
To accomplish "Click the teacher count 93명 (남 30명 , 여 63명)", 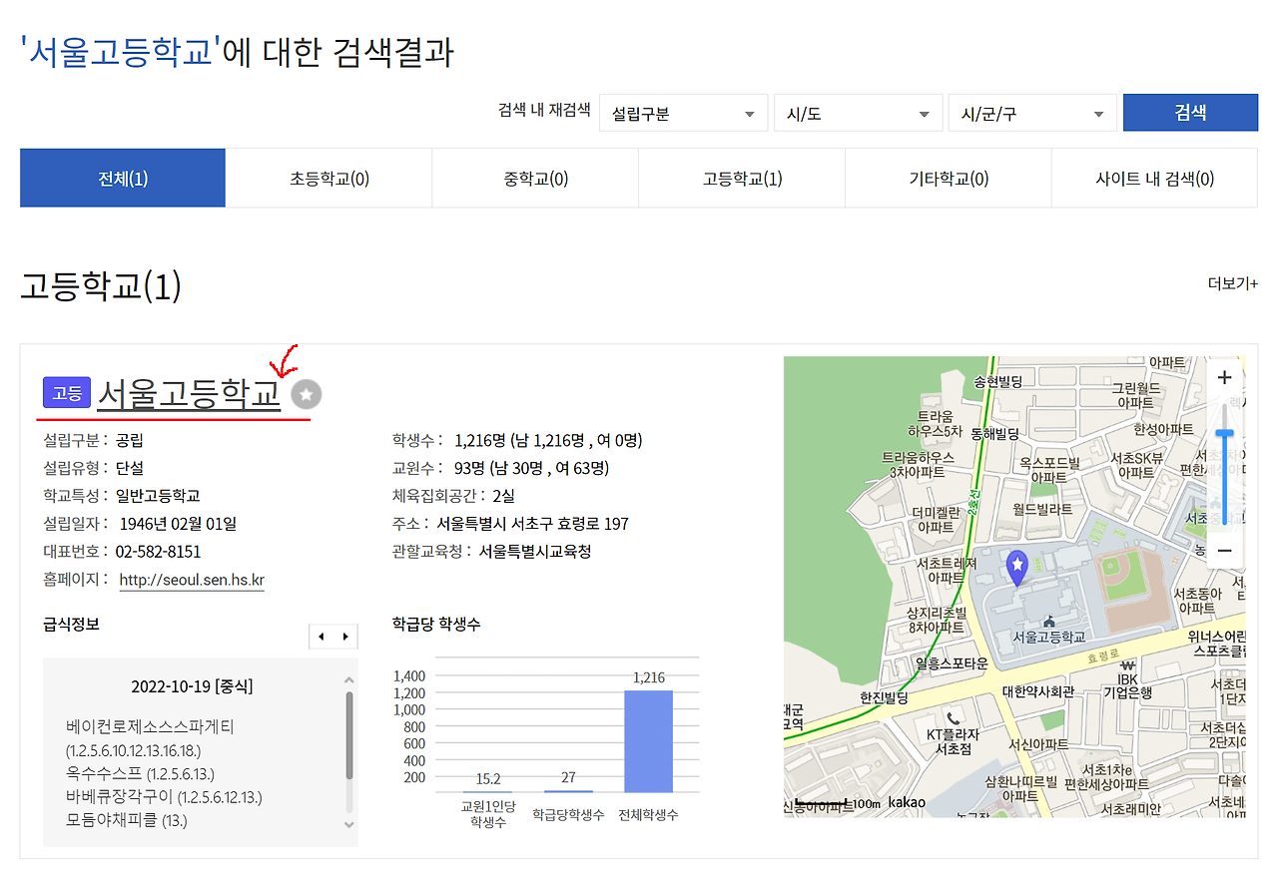I will [531, 468].
